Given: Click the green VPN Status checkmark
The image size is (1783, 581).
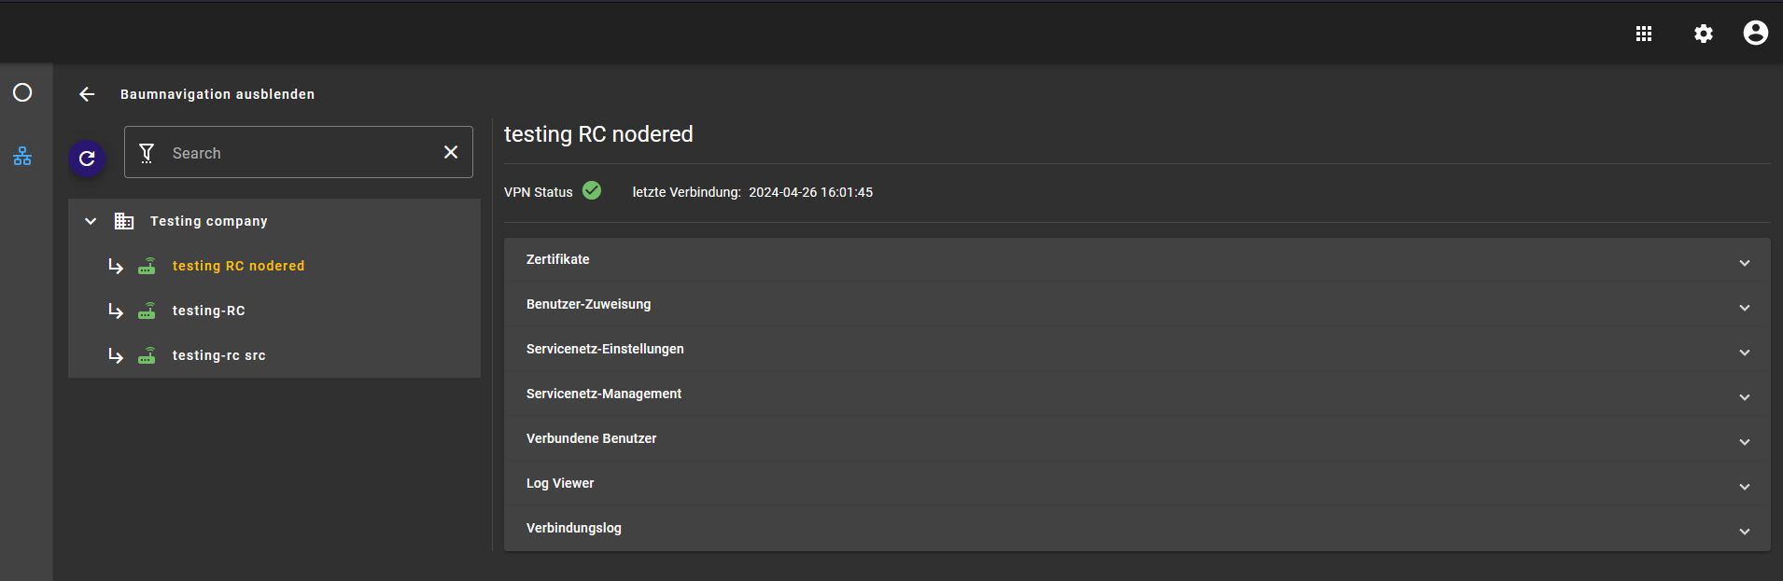Looking at the screenshot, I should coord(592,191).
